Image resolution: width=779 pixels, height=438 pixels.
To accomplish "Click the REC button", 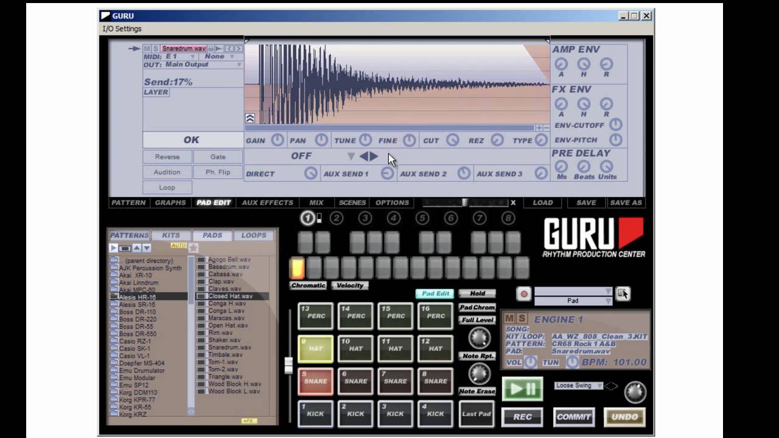I will point(522,417).
